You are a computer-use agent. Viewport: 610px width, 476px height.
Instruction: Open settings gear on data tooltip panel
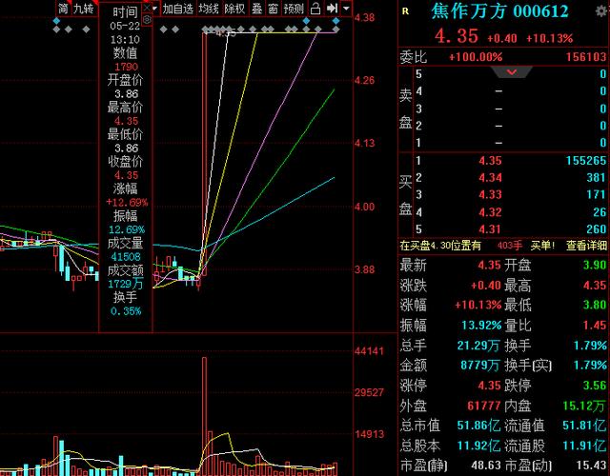(147, 19)
